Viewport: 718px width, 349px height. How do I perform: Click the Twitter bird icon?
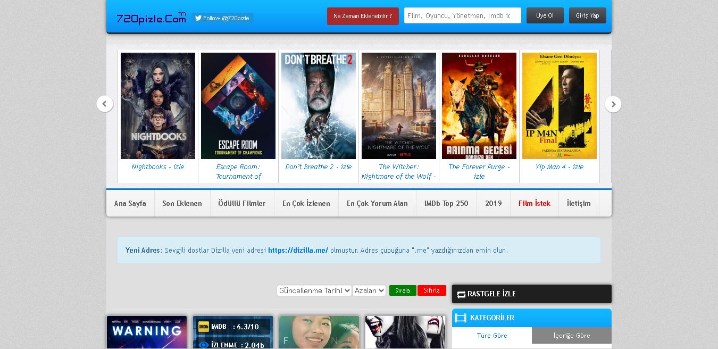(x=198, y=18)
